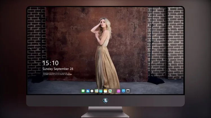Screen dimensions: 211x118
Task: Open the blue App Store icon
Action: tap(124, 91)
